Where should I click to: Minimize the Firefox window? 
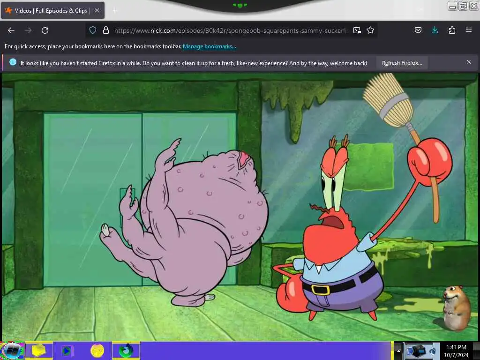pos(452,6)
